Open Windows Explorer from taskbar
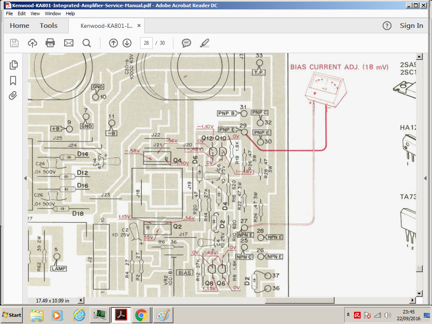432x324 pixels. tap(37, 315)
